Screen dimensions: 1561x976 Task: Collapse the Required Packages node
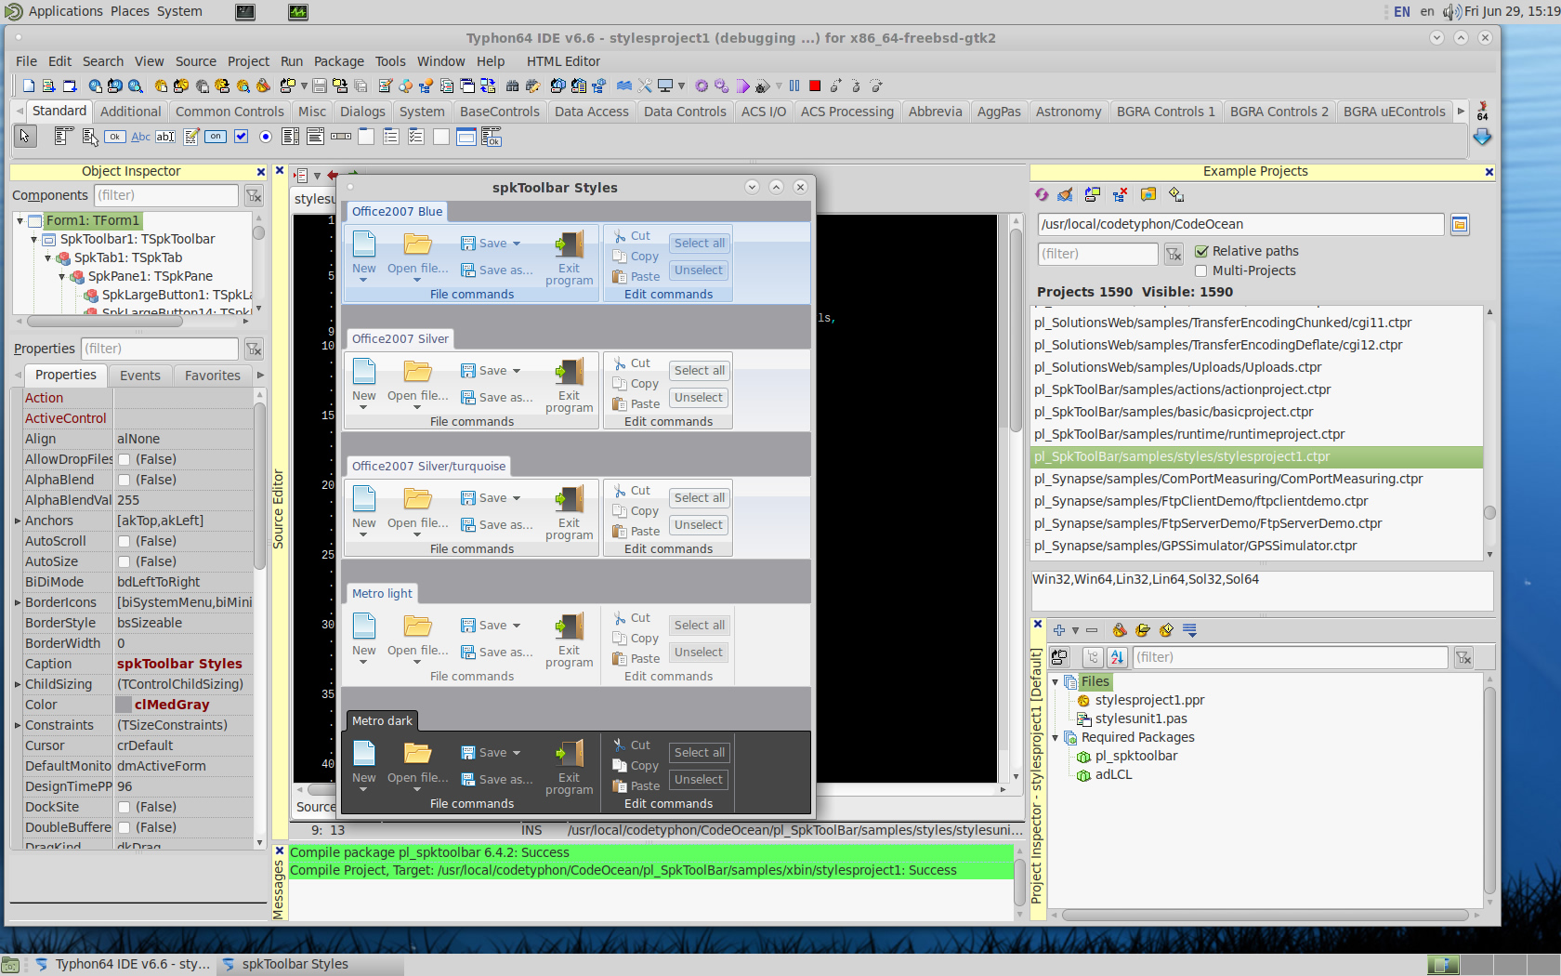pyautogui.click(x=1056, y=737)
